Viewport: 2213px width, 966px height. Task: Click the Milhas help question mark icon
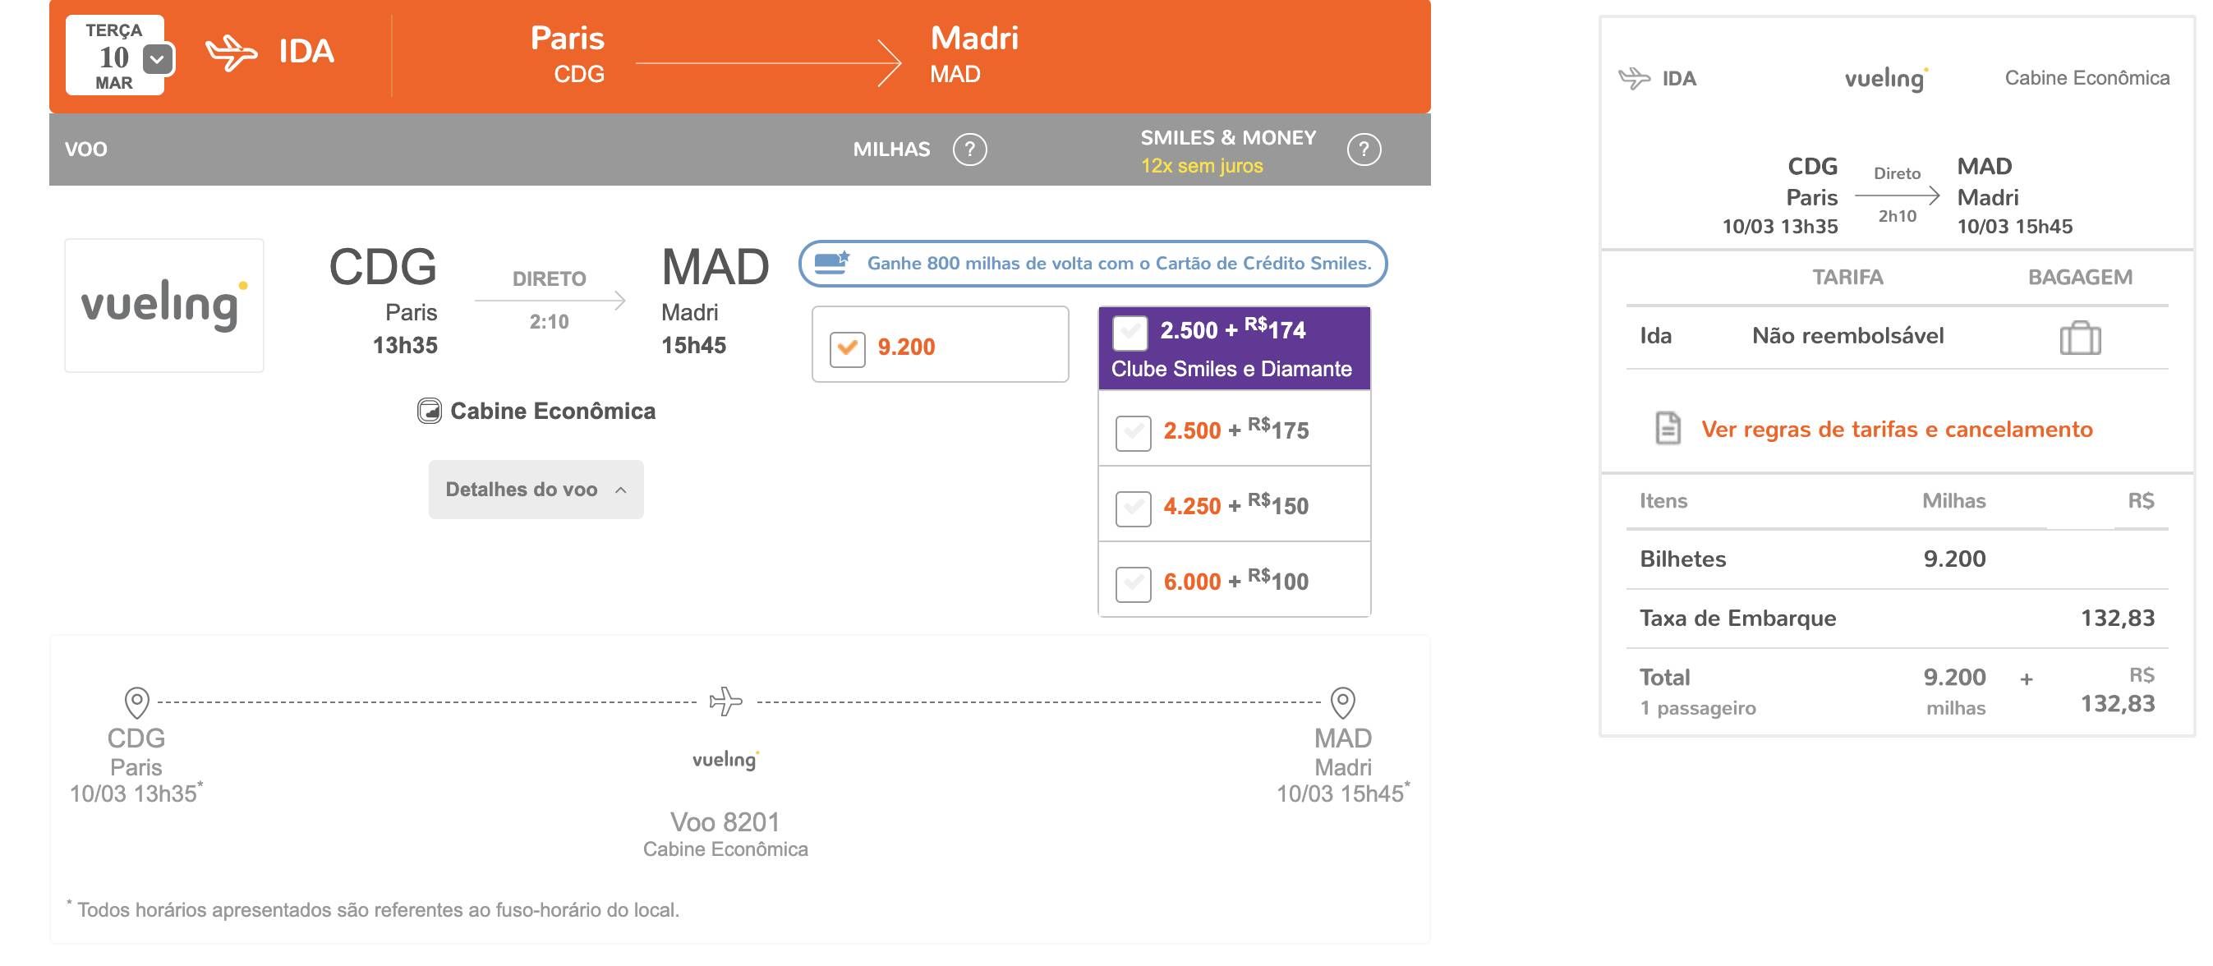click(969, 149)
